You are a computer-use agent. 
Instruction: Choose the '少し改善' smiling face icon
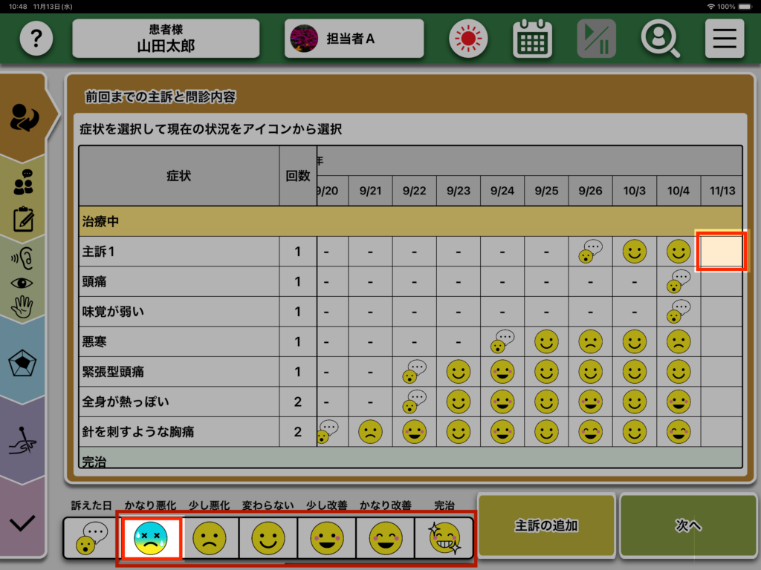point(327,539)
